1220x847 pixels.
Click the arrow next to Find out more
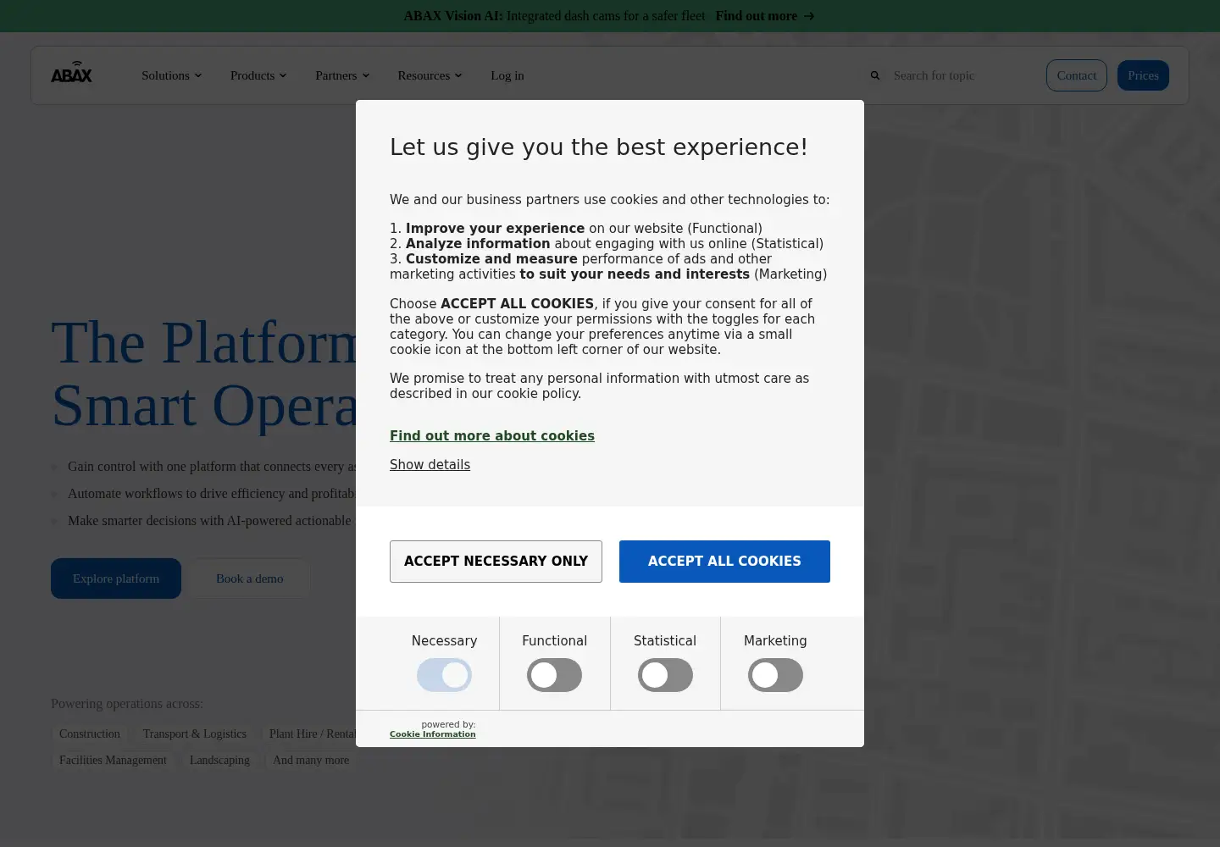[809, 16]
